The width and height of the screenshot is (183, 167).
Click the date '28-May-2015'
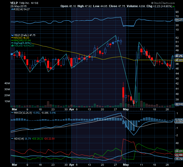click(x=18, y=6)
